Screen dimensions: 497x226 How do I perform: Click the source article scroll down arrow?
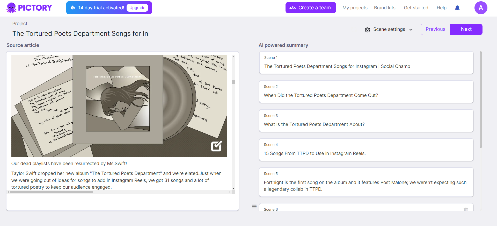(233, 188)
